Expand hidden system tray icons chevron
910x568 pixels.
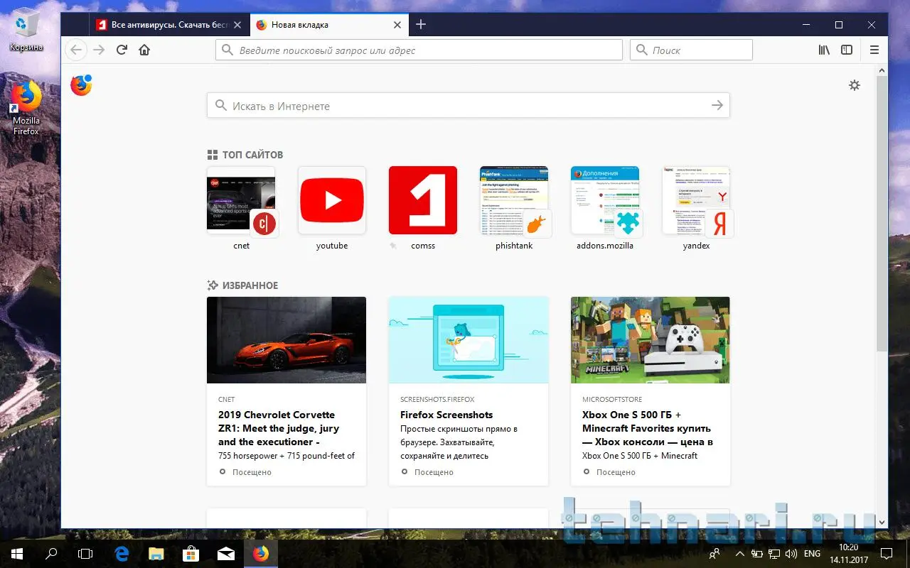click(740, 553)
